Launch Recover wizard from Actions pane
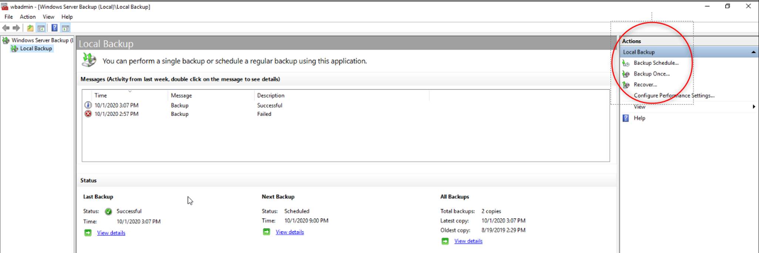 645,85
